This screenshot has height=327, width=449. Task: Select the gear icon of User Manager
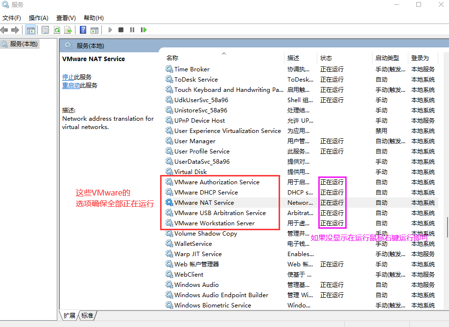169,141
